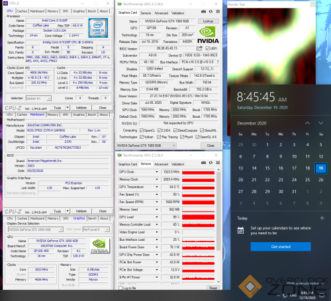Viewport: 331px width, 301px height.
Task: Go to next month with the down chevron
Action: (320, 123)
